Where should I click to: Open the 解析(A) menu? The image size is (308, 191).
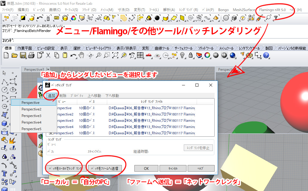click(169, 10)
